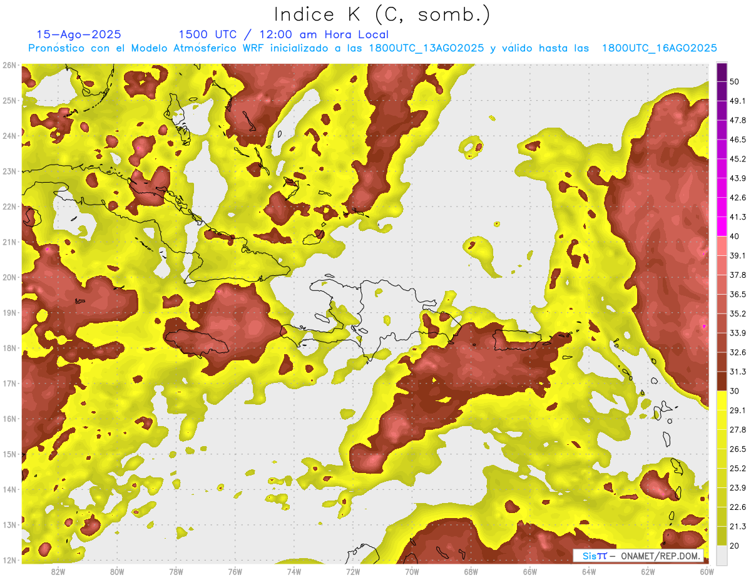Click the longitude label '80W'
Screen dimensions: 751x580
coord(117,571)
